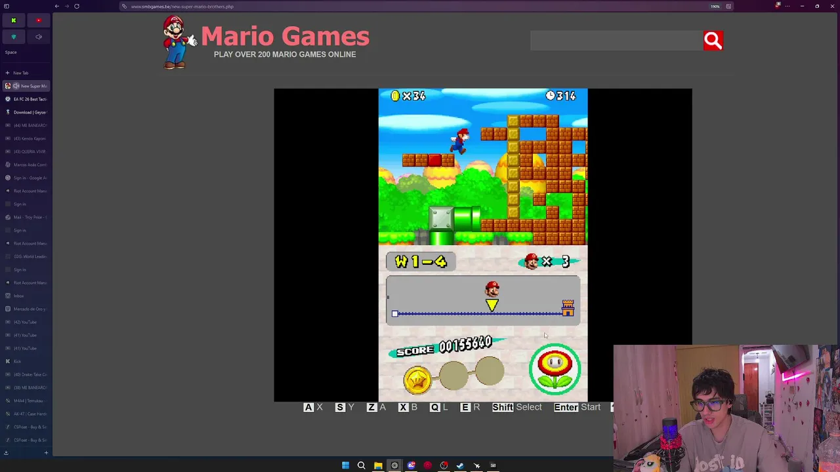840x472 pixels.
Task: Open the pinned teal gem tab tile
Action: [x=13, y=37]
